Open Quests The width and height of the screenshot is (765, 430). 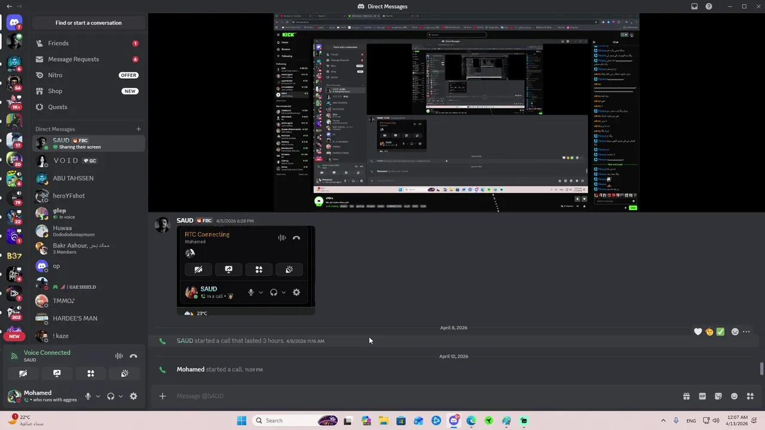point(88,107)
